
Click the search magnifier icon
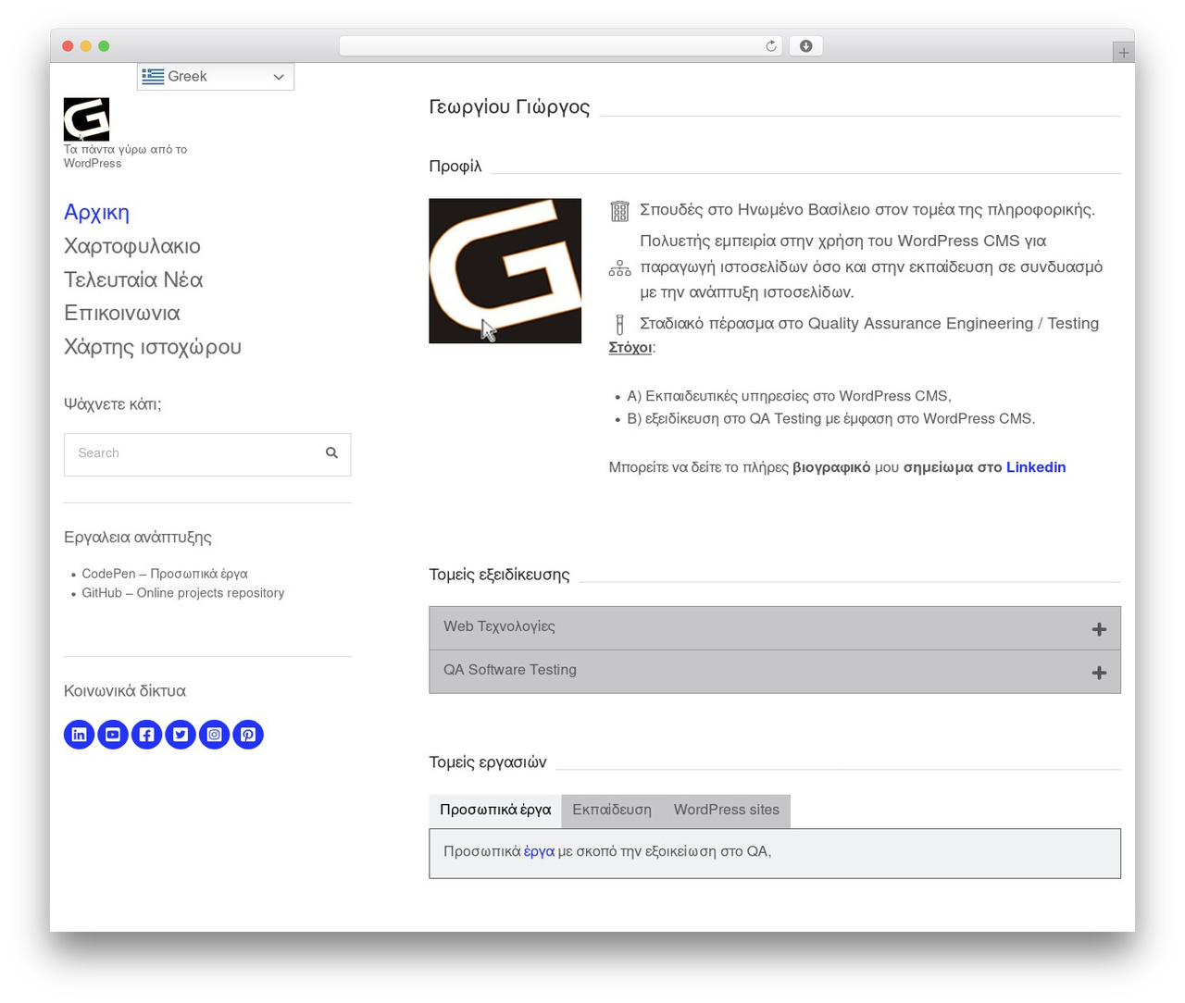(x=331, y=453)
